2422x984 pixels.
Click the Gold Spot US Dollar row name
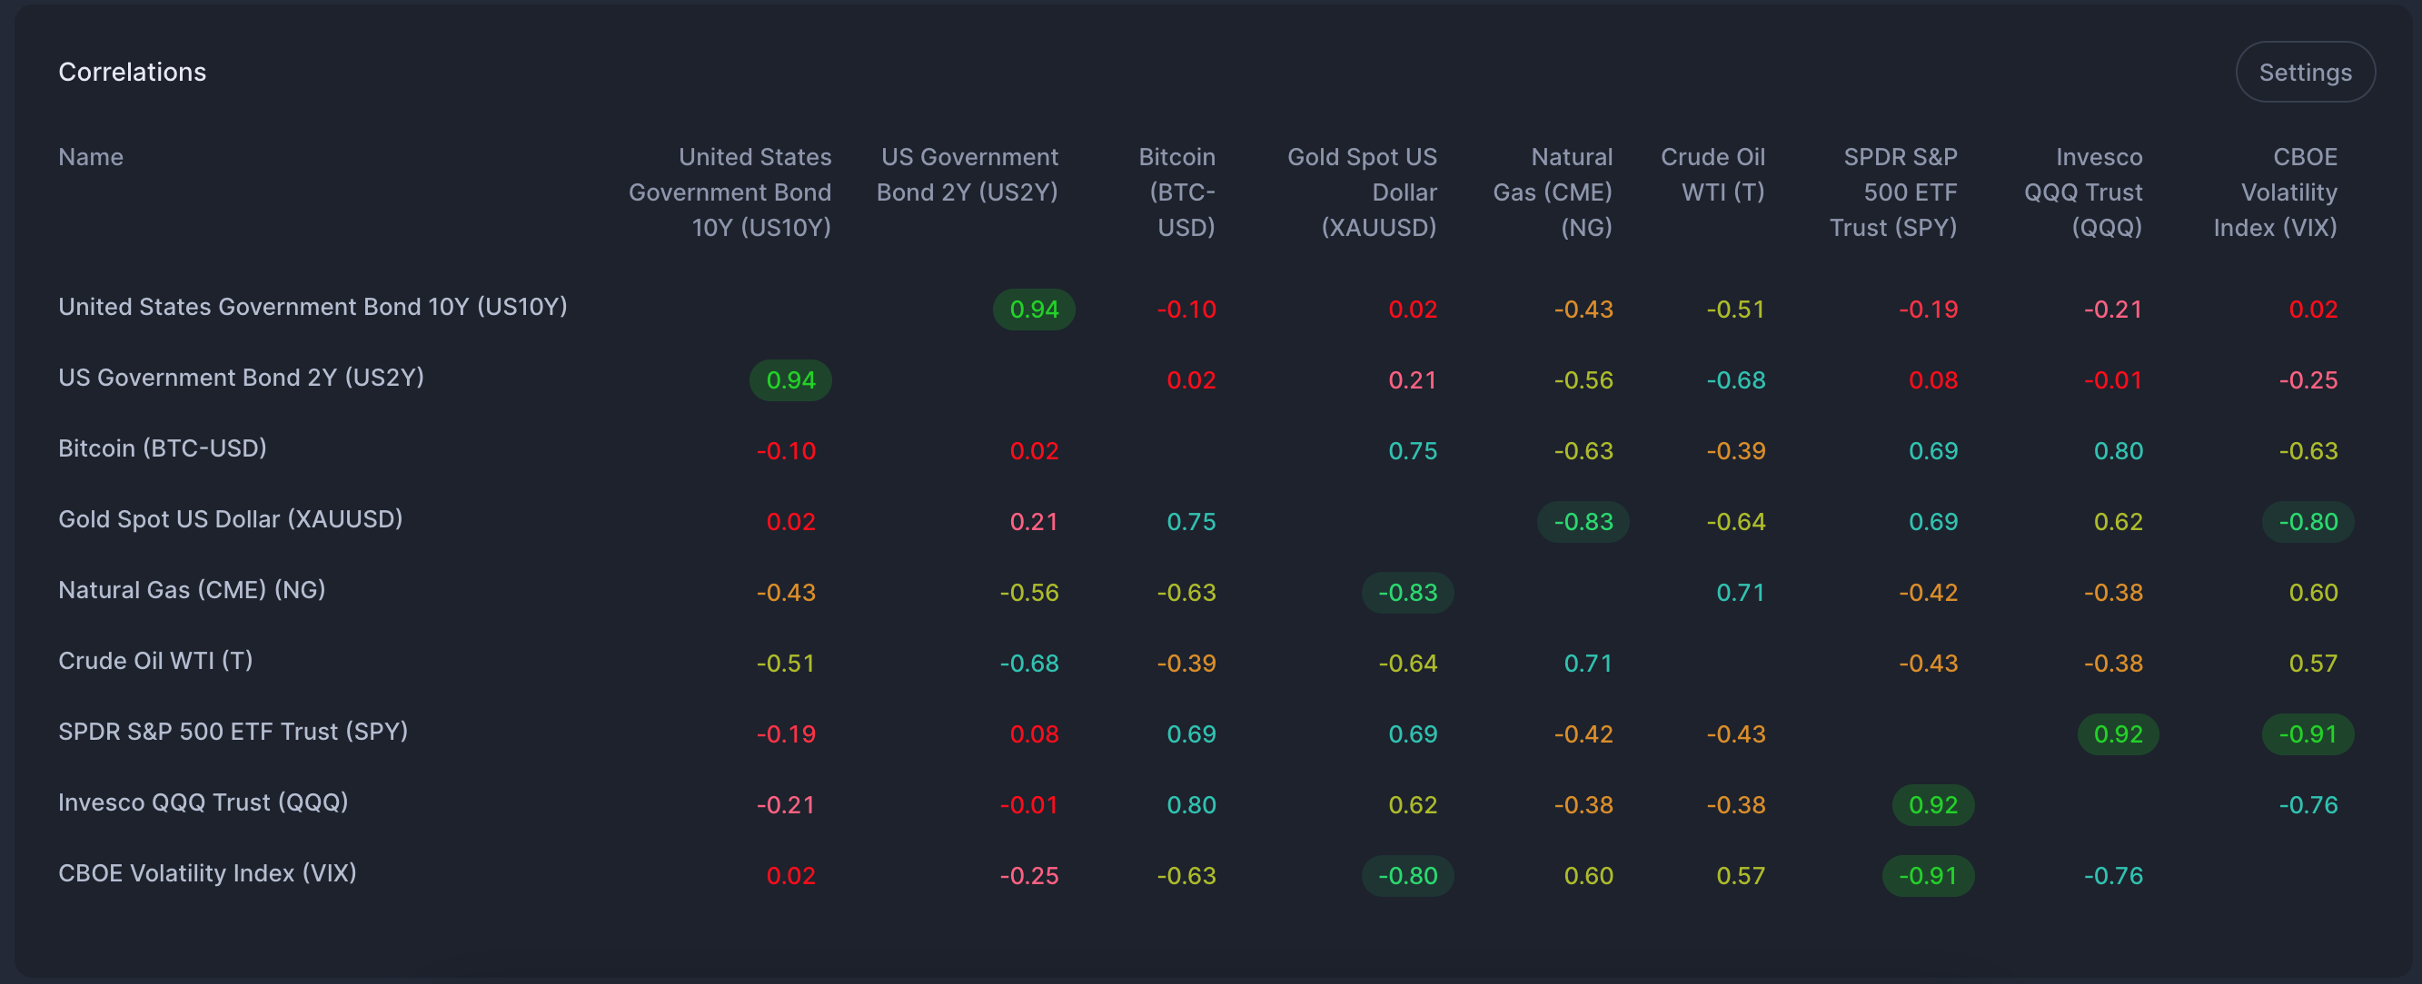click(231, 520)
